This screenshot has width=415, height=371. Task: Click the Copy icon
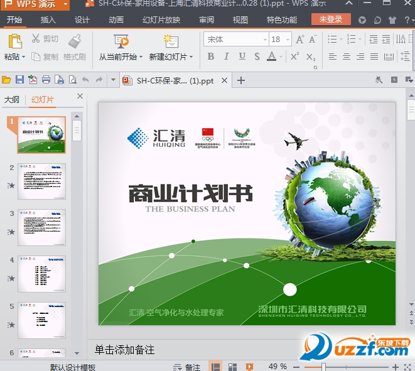click(36, 56)
